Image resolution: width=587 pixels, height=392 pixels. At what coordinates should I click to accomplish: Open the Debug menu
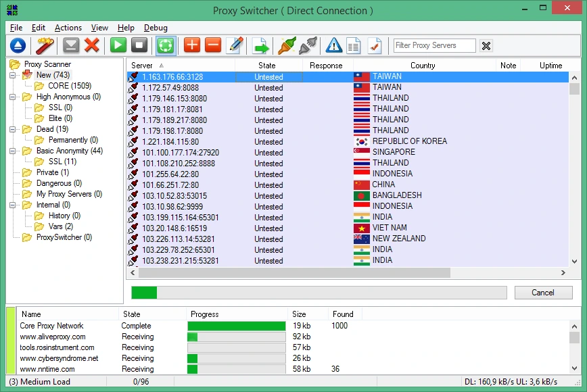(156, 28)
